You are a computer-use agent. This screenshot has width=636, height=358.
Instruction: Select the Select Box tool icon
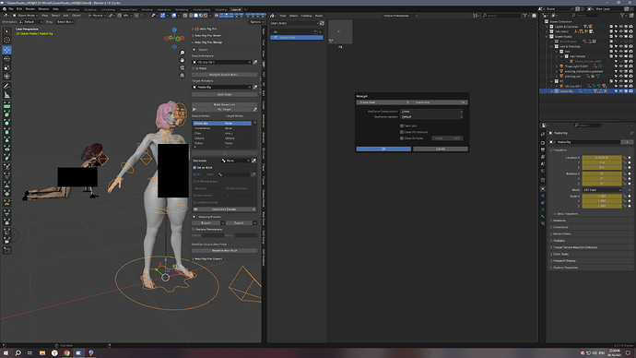point(6,31)
